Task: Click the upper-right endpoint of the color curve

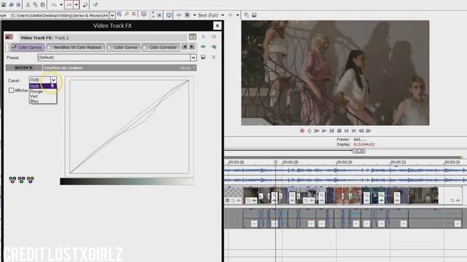Action: [x=188, y=81]
